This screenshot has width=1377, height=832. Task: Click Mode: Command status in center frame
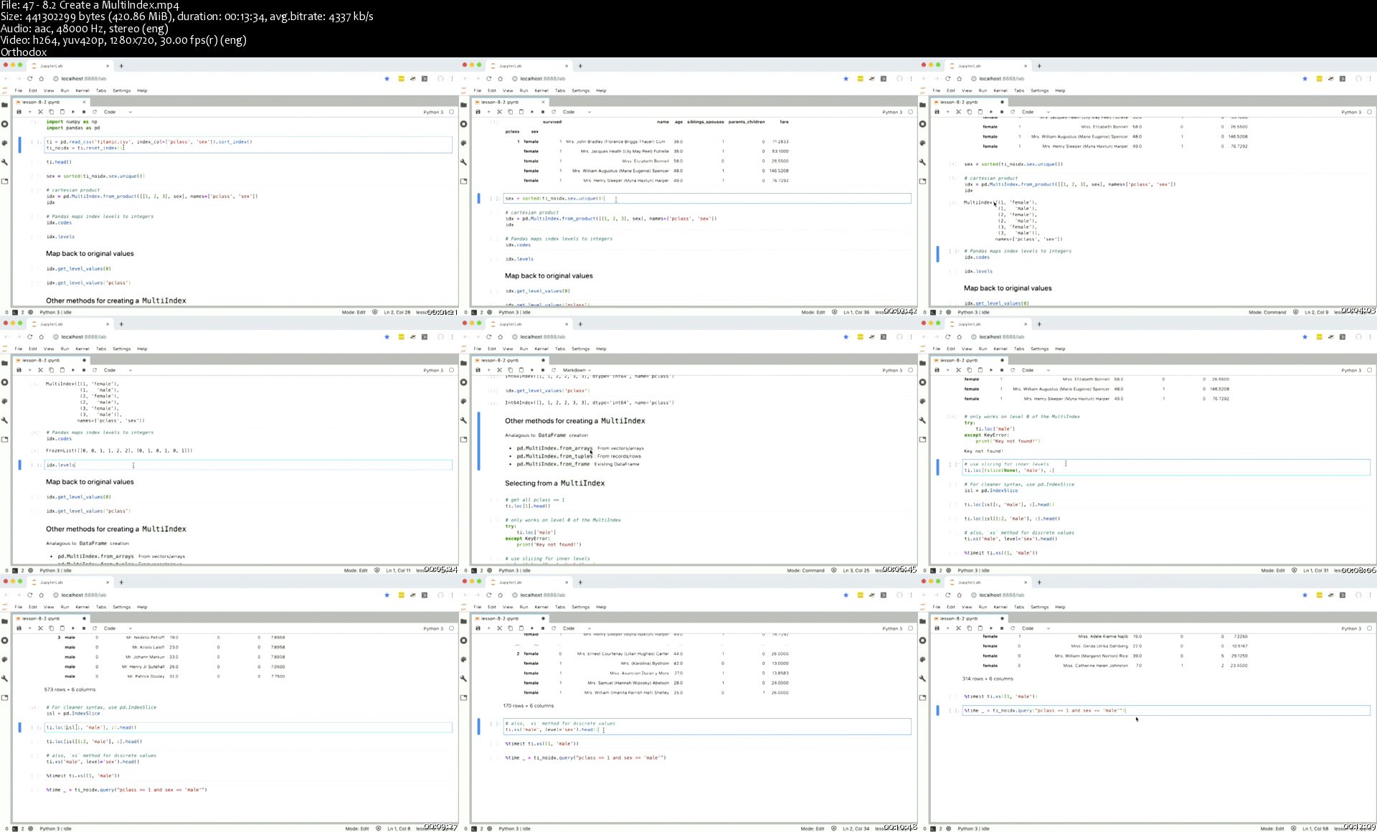(x=805, y=570)
